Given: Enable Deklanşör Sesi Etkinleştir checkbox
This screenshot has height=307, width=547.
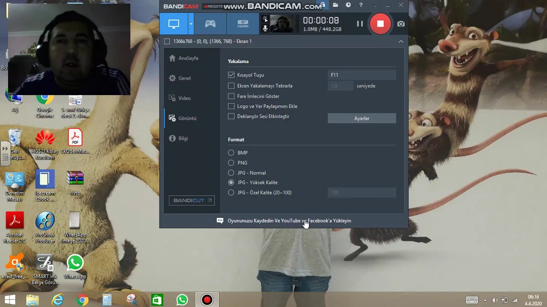Looking at the screenshot, I should (231, 116).
